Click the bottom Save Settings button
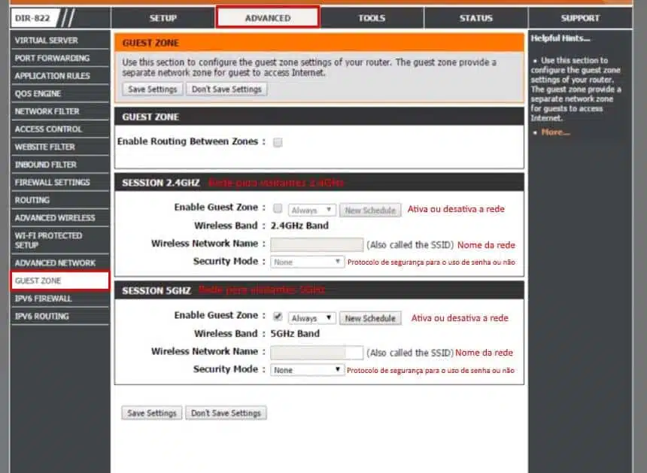 tap(152, 413)
